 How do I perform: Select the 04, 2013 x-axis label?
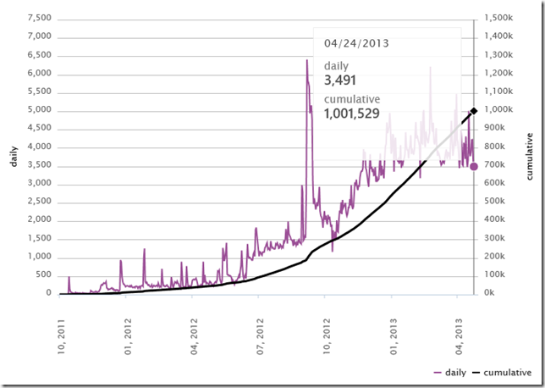[x=460, y=334]
